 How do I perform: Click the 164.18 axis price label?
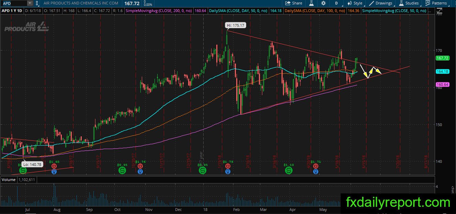442,71
